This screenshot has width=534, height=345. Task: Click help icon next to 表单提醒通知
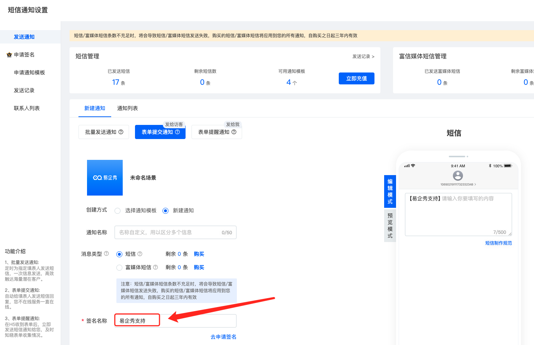pos(234,132)
